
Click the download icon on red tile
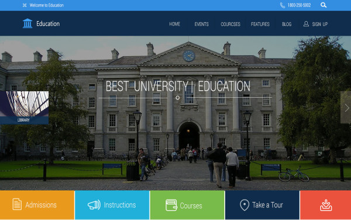(326, 205)
